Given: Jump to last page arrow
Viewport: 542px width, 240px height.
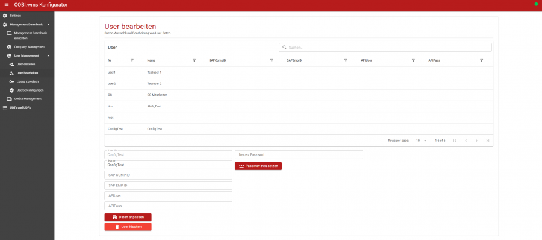Looking at the screenshot, I should coord(488,141).
